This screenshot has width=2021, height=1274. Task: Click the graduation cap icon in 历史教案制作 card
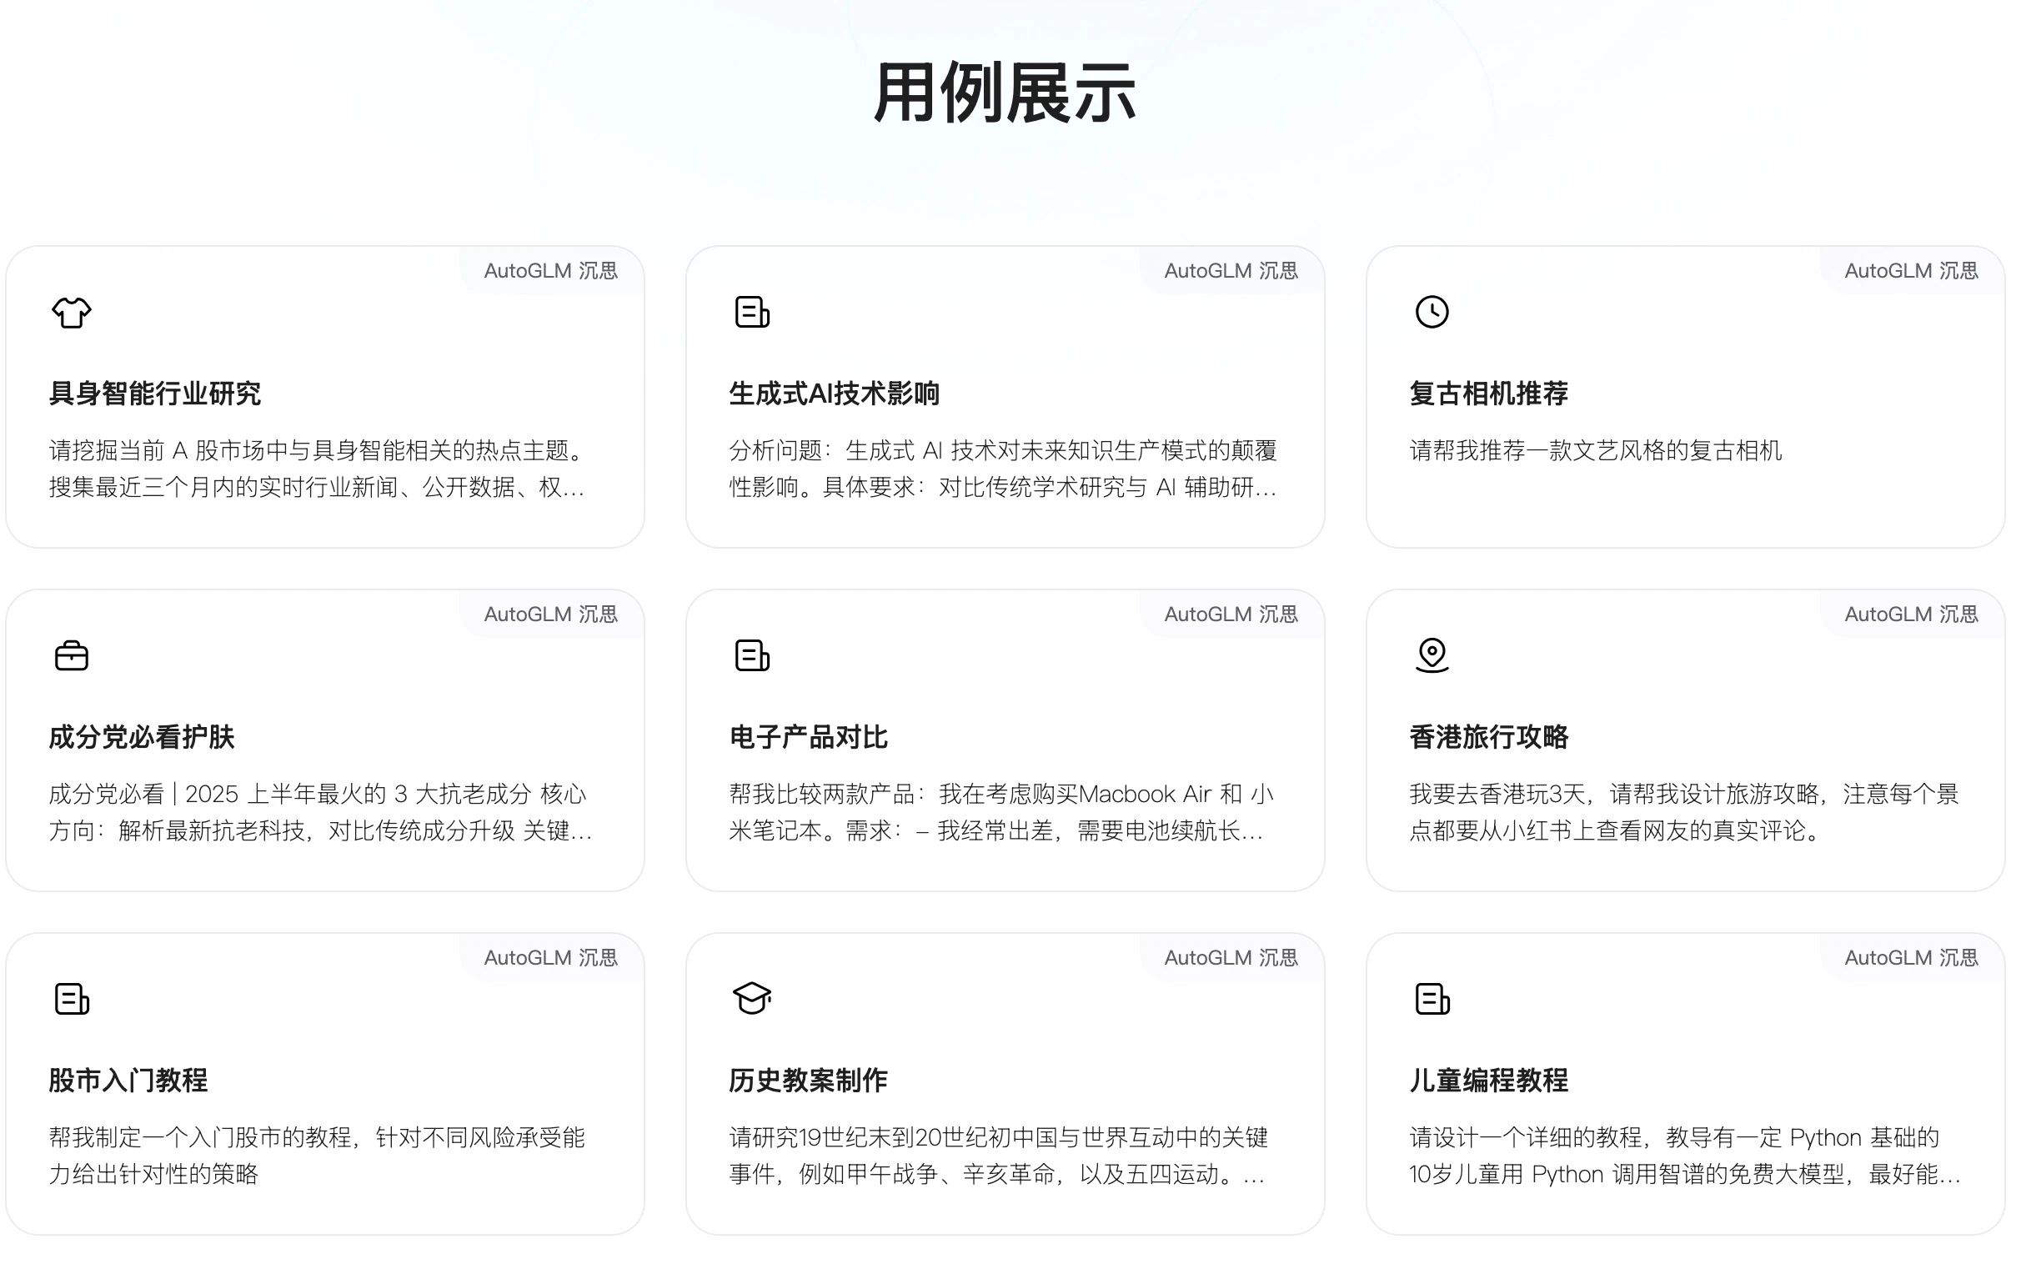pos(752,998)
